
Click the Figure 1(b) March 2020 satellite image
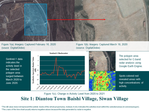point(112,21)
